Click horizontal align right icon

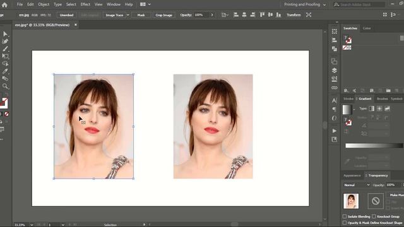pyautogui.click(x=252, y=15)
